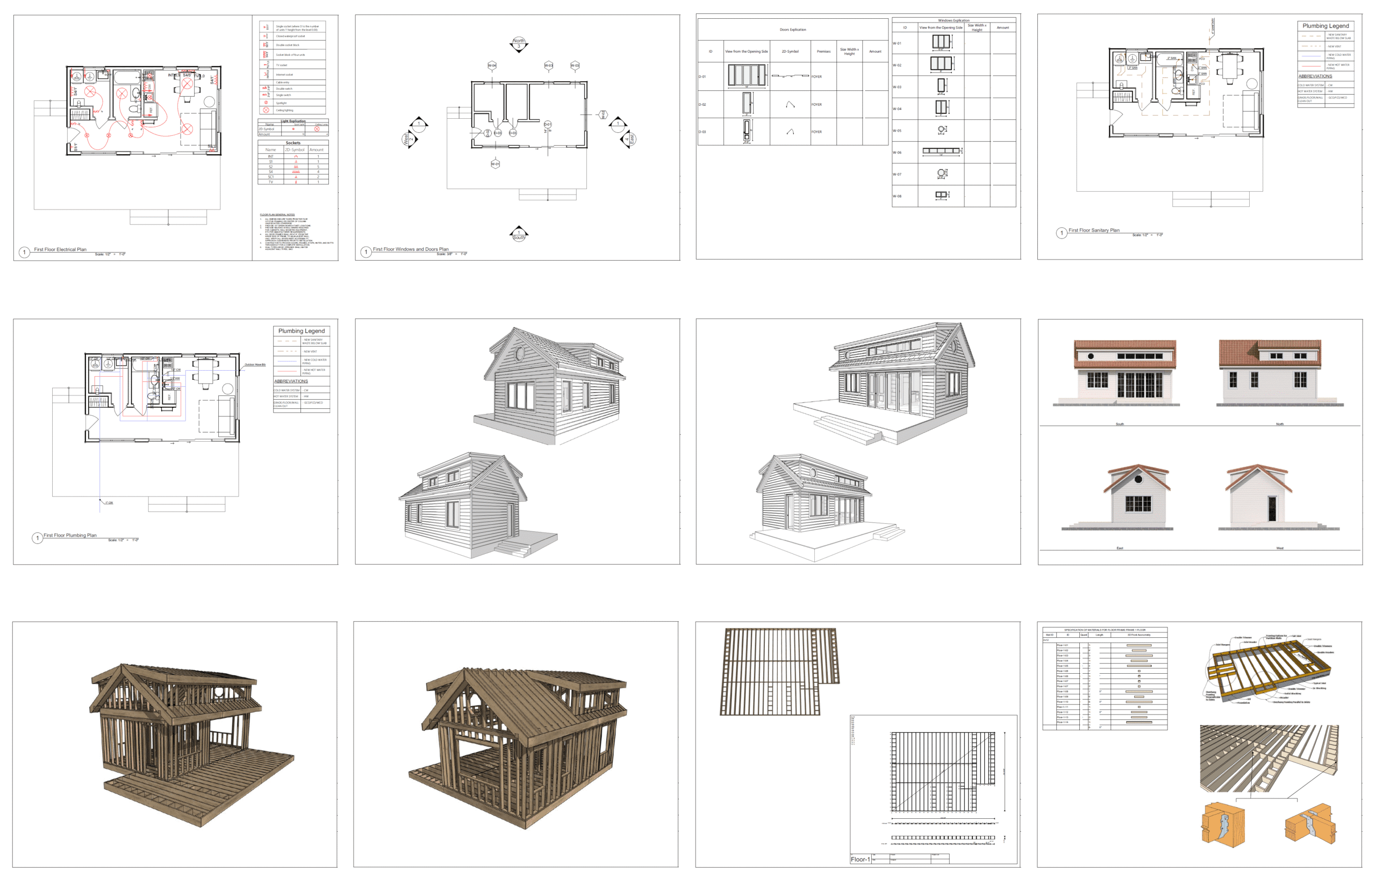Select the South elevation rendering
This screenshot has width=1376, height=879.
[1117, 373]
